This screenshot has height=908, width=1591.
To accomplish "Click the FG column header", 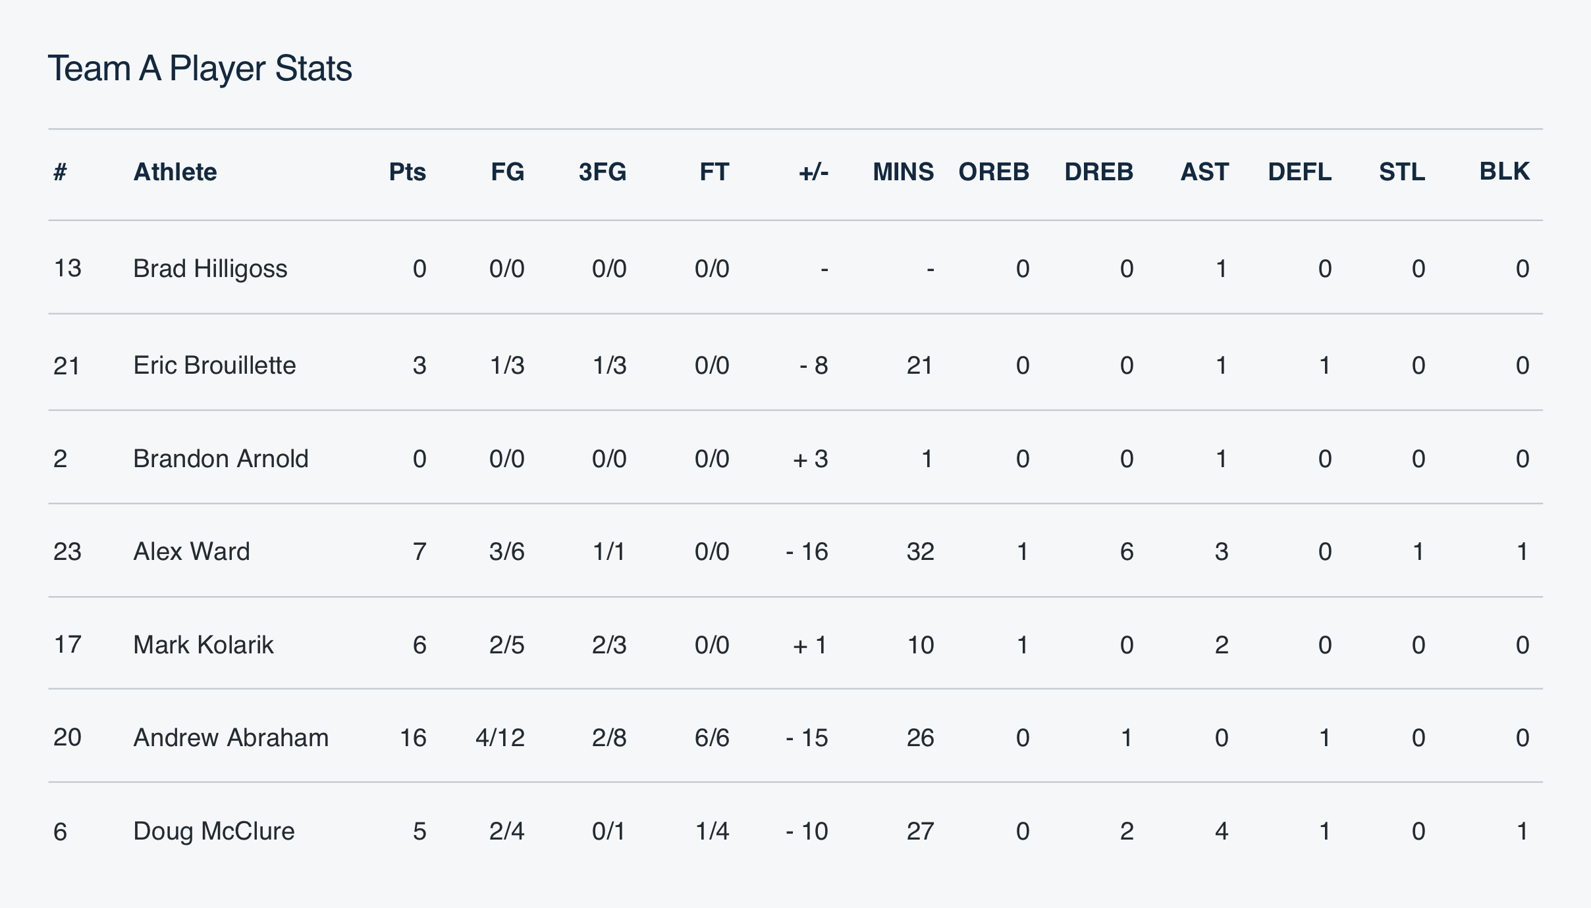I will point(507,172).
